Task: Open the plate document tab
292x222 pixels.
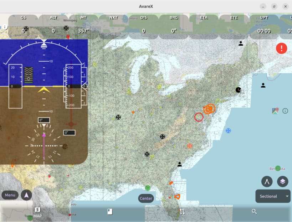Action: 110,212
